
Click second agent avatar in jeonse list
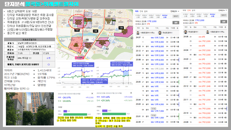point(208,32)
